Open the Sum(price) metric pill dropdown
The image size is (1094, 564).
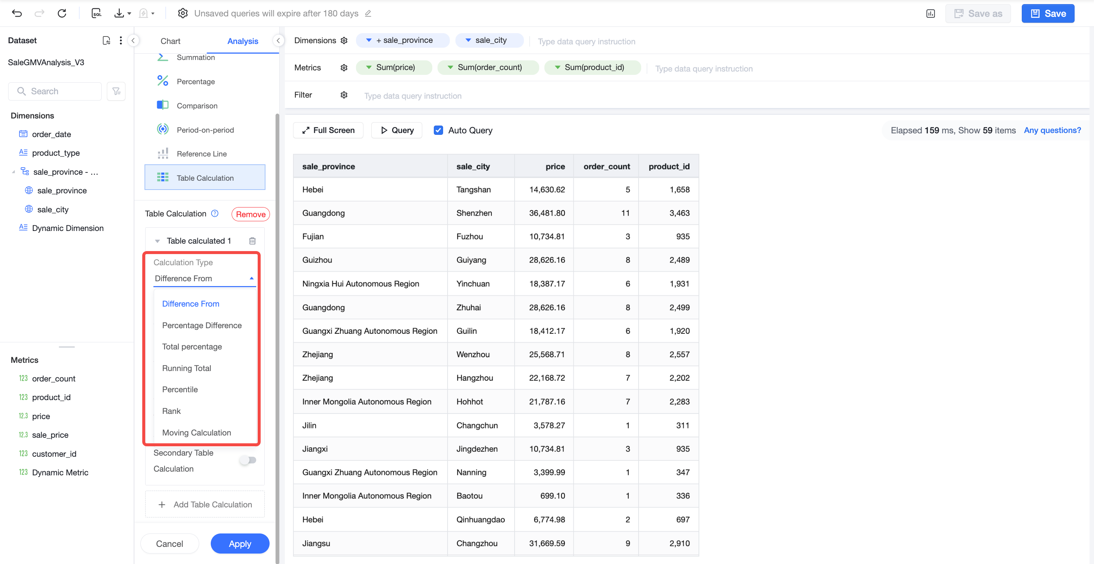[369, 67]
